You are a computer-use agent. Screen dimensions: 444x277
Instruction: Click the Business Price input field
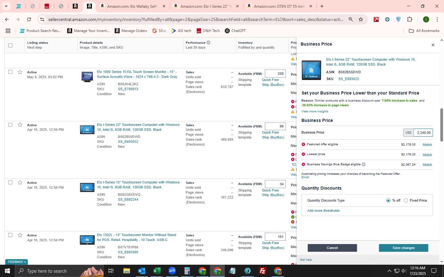tap(423, 133)
